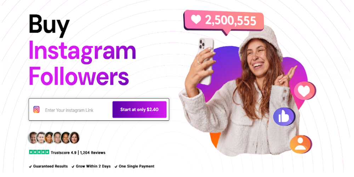Click the 2,500,555 likes bubble

[x=224, y=21]
